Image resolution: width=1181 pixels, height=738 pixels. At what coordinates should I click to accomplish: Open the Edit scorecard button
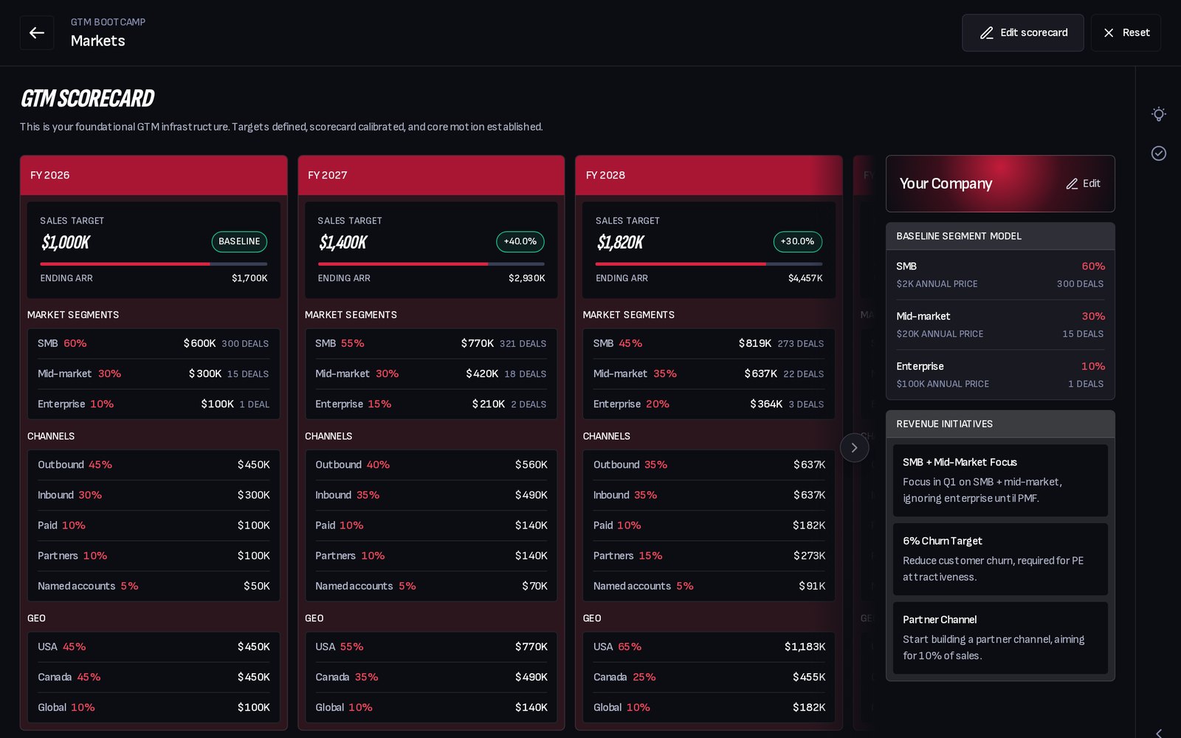click(x=1022, y=32)
